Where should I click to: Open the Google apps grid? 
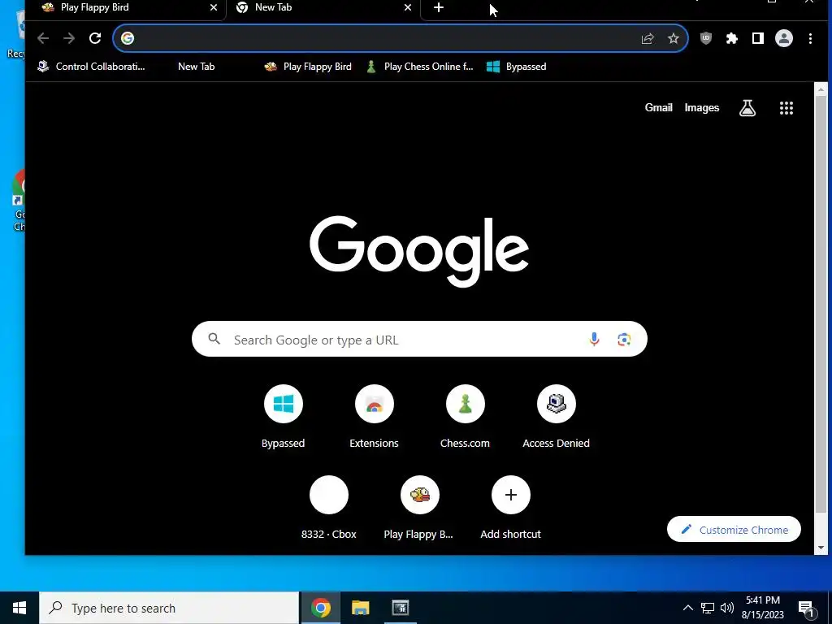786,108
